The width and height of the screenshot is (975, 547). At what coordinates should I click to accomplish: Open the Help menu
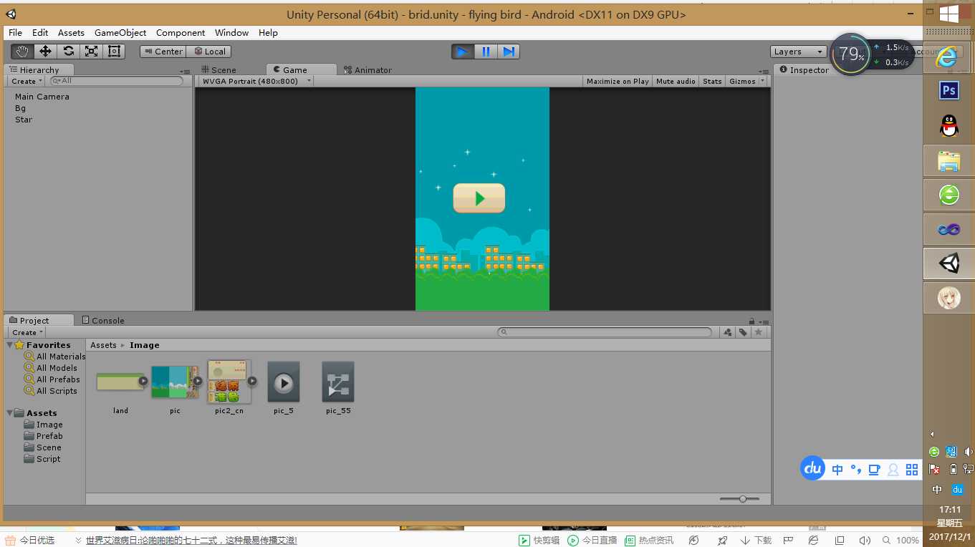pyautogui.click(x=268, y=32)
